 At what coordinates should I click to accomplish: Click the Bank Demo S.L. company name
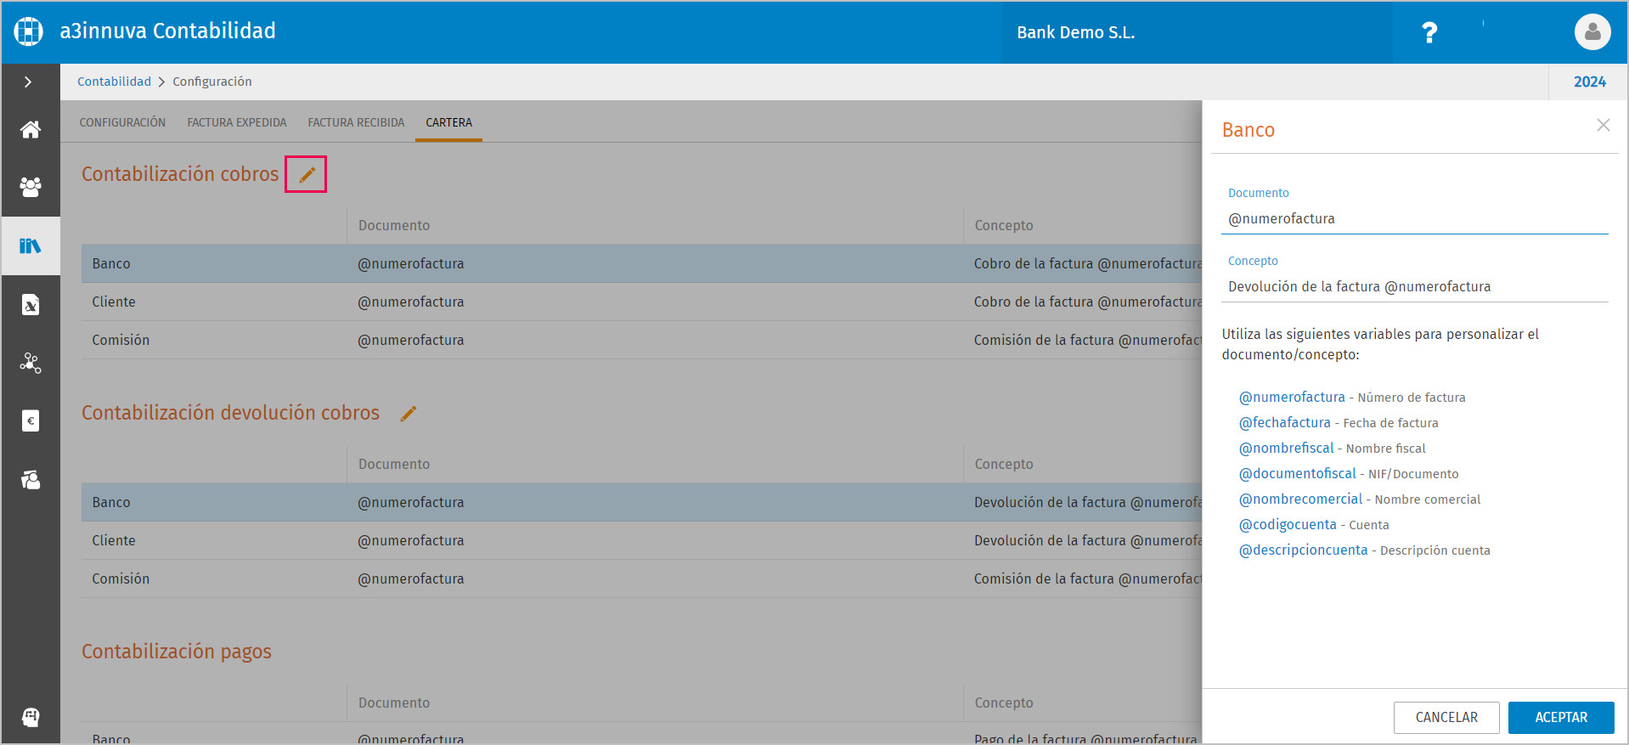tap(1076, 32)
